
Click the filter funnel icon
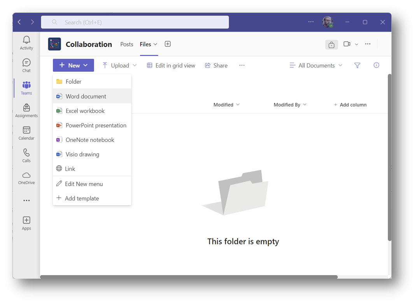[x=357, y=65]
